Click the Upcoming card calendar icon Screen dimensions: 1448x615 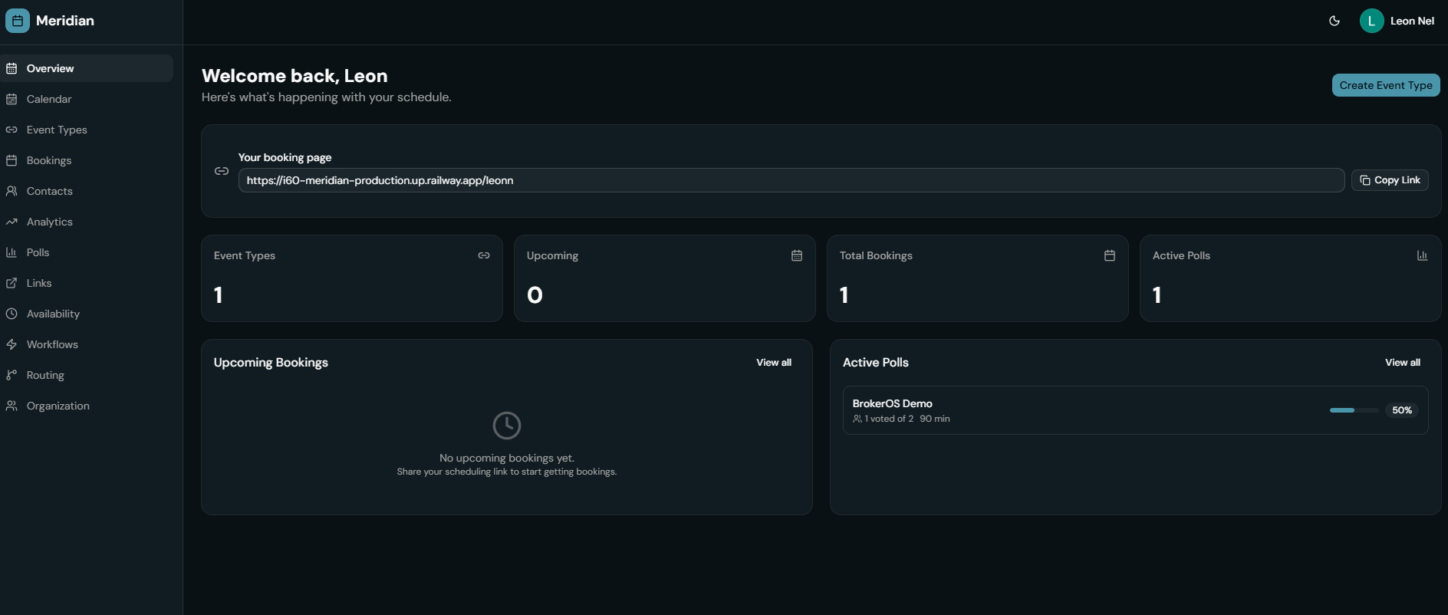click(x=797, y=255)
